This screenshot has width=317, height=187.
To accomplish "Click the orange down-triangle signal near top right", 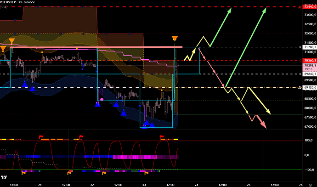I will (175, 39).
